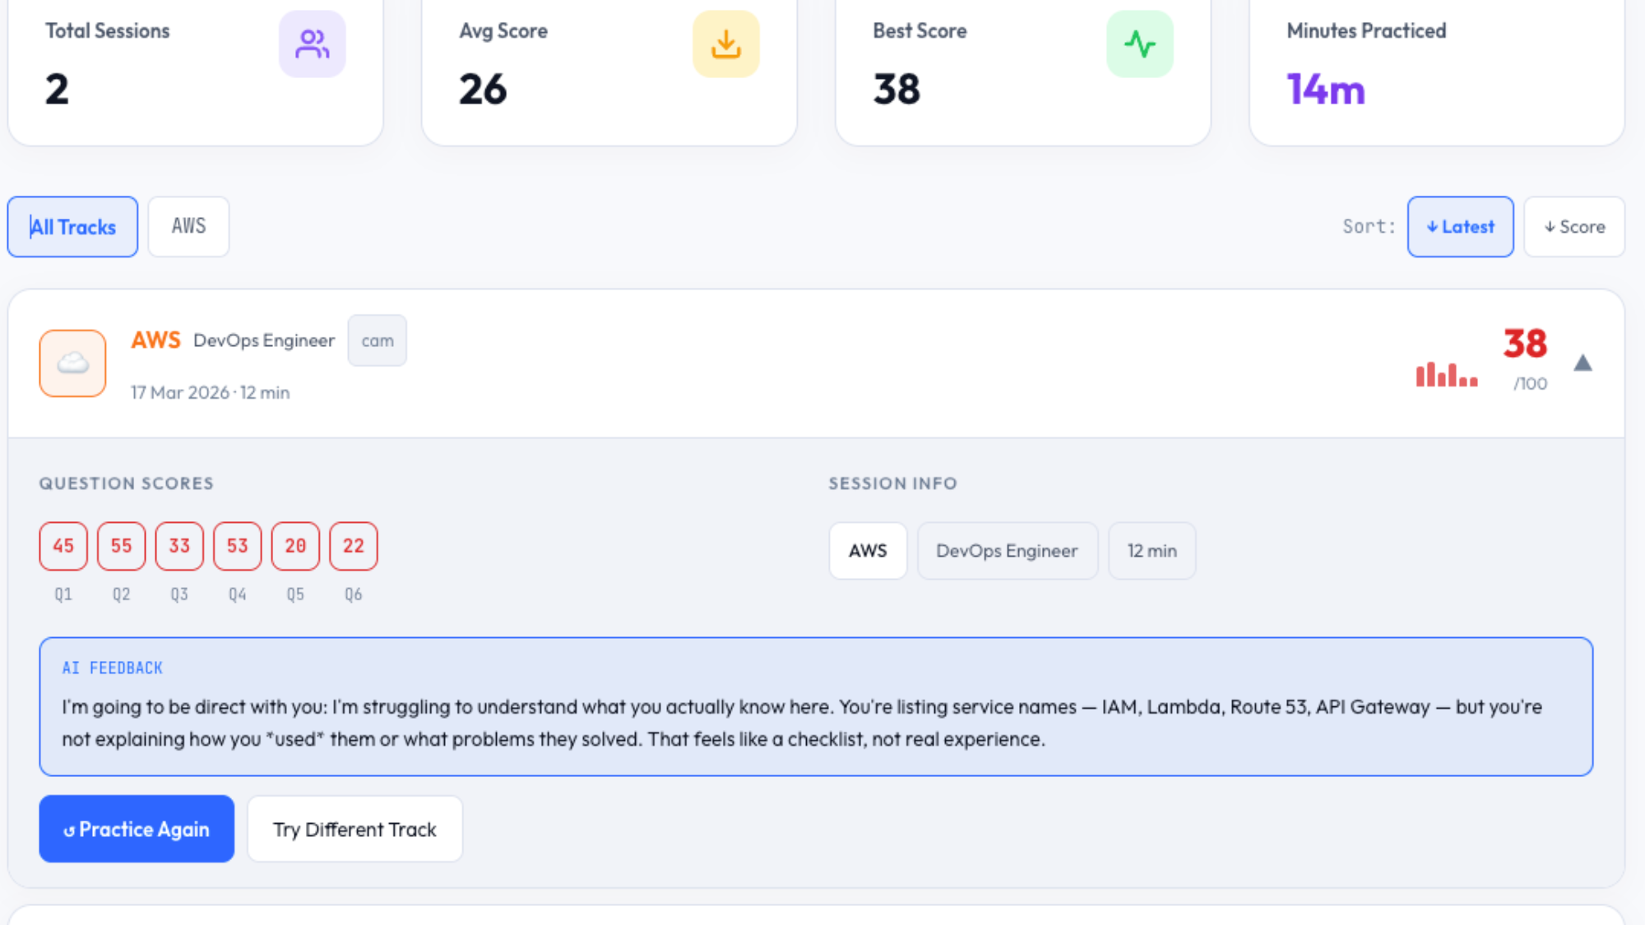Collapse the AWS session details arrow
The height and width of the screenshot is (925, 1645).
tap(1582, 363)
